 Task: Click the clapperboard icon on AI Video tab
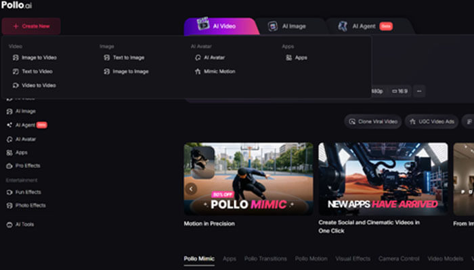coord(203,24)
